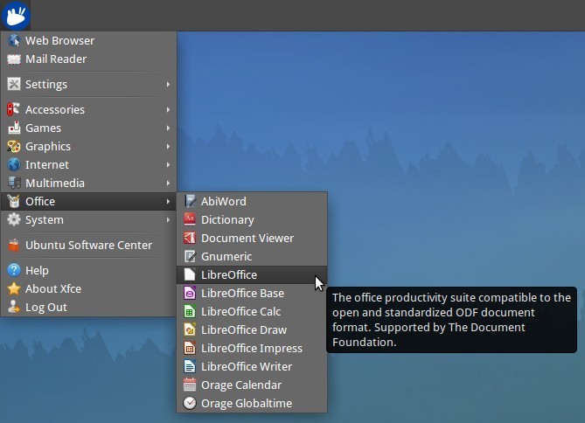
Task: Open Orage Calendar entry
Action: [x=252, y=385]
